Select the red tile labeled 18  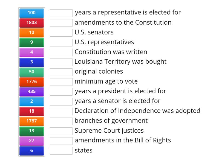click(31, 111)
